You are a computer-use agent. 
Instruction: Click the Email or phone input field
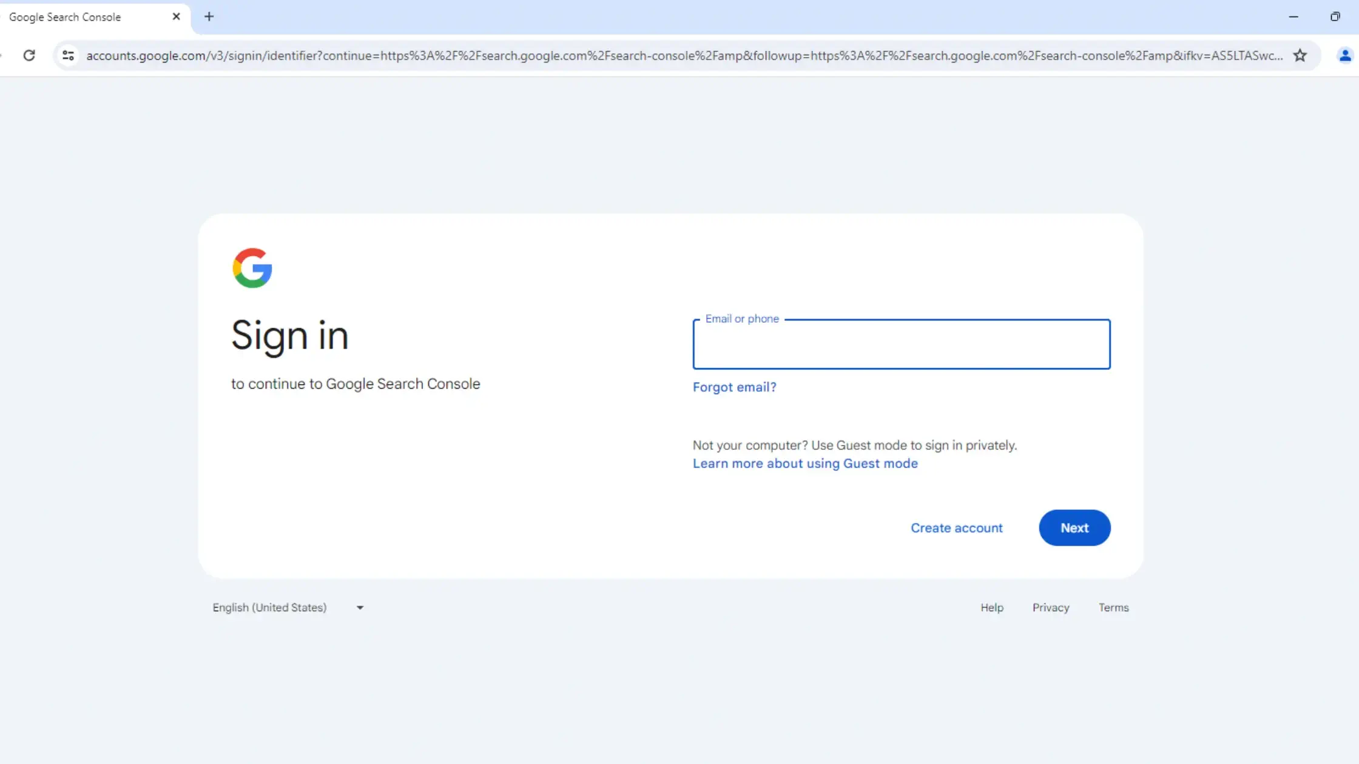point(902,343)
